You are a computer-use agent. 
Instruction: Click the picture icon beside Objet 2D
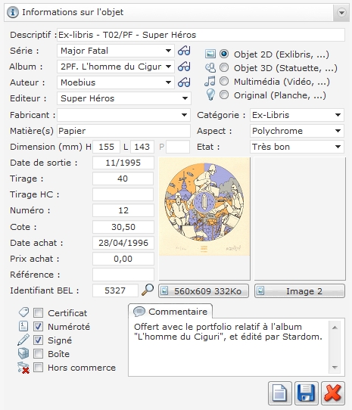(x=210, y=54)
